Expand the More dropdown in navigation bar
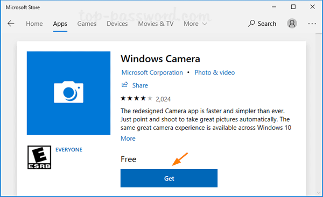The image size is (323, 197). click(x=195, y=24)
